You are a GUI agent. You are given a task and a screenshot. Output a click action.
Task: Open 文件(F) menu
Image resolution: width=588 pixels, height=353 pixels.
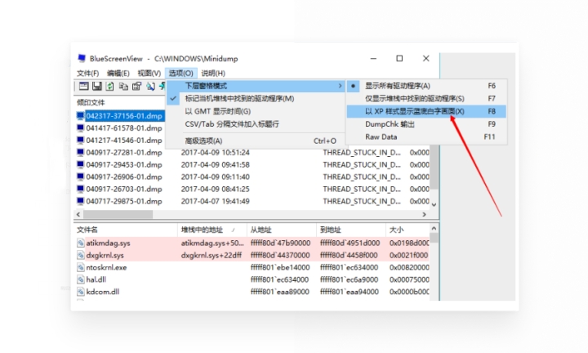[x=87, y=74]
